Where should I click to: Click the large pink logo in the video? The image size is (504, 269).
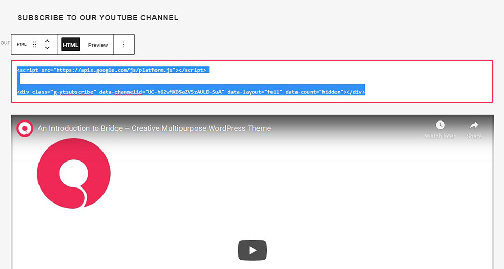[x=74, y=173]
